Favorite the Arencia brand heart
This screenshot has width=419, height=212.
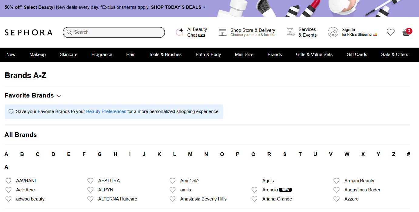(255, 190)
